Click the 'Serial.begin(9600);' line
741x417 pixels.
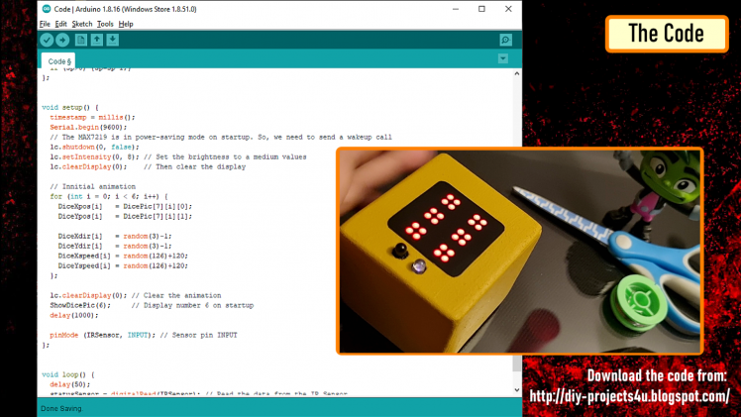88,127
